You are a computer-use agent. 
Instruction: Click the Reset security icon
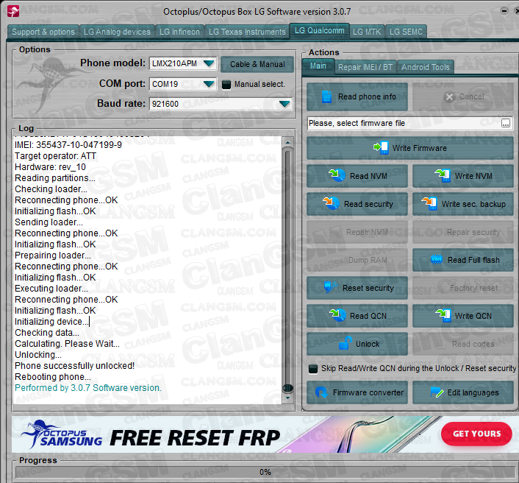click(330, 287)
